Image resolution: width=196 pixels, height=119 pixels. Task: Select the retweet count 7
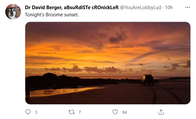pos(80,112)
